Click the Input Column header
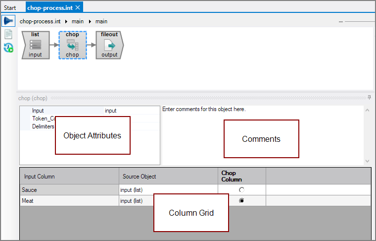 click(x=70, y=177)
